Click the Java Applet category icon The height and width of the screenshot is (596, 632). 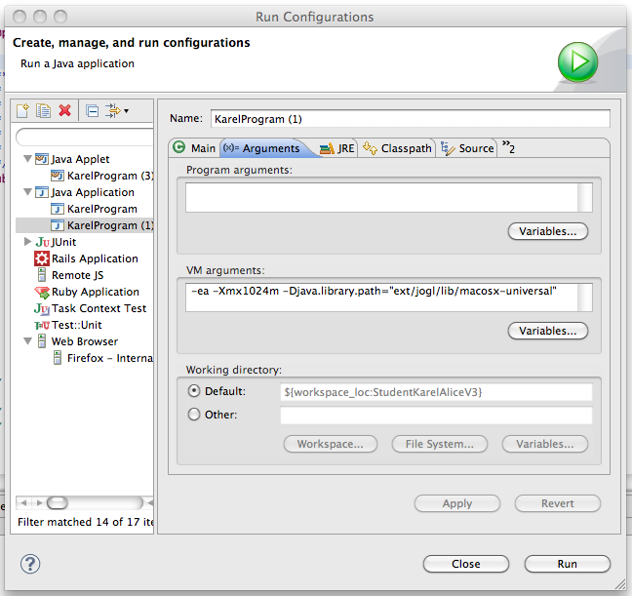pos(42,159)
